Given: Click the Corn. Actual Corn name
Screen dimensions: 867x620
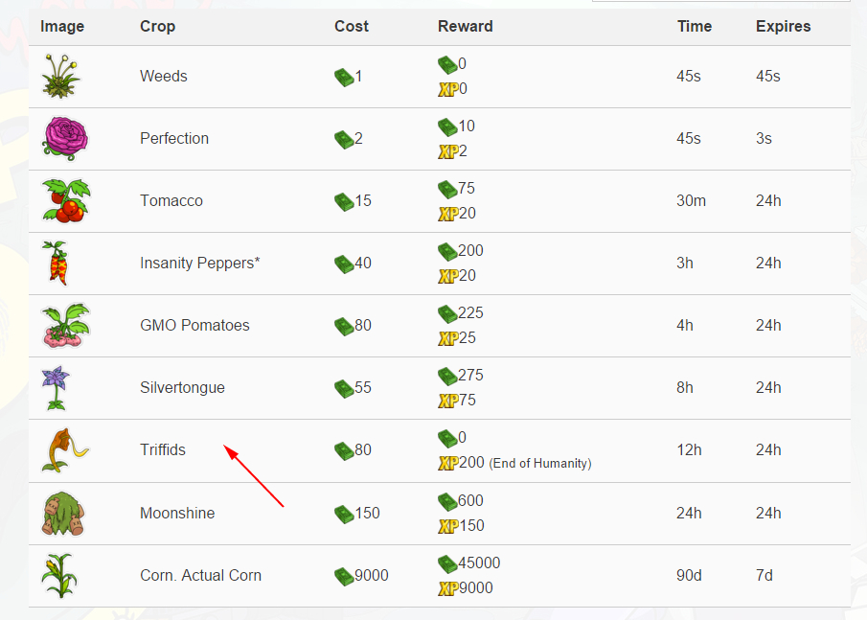Looking at the screenshot, I should click(x=200, y=576).
